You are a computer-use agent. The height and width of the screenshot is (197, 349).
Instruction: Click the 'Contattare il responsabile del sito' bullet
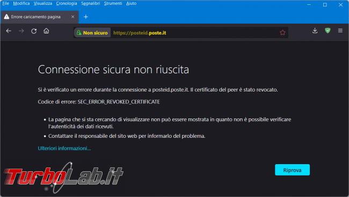(127, 136)
